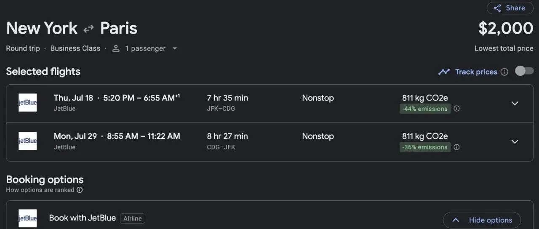Viewport: 539px width, 229px height.
Task: Click the Track prices info icon
Action: click(504, 72)
